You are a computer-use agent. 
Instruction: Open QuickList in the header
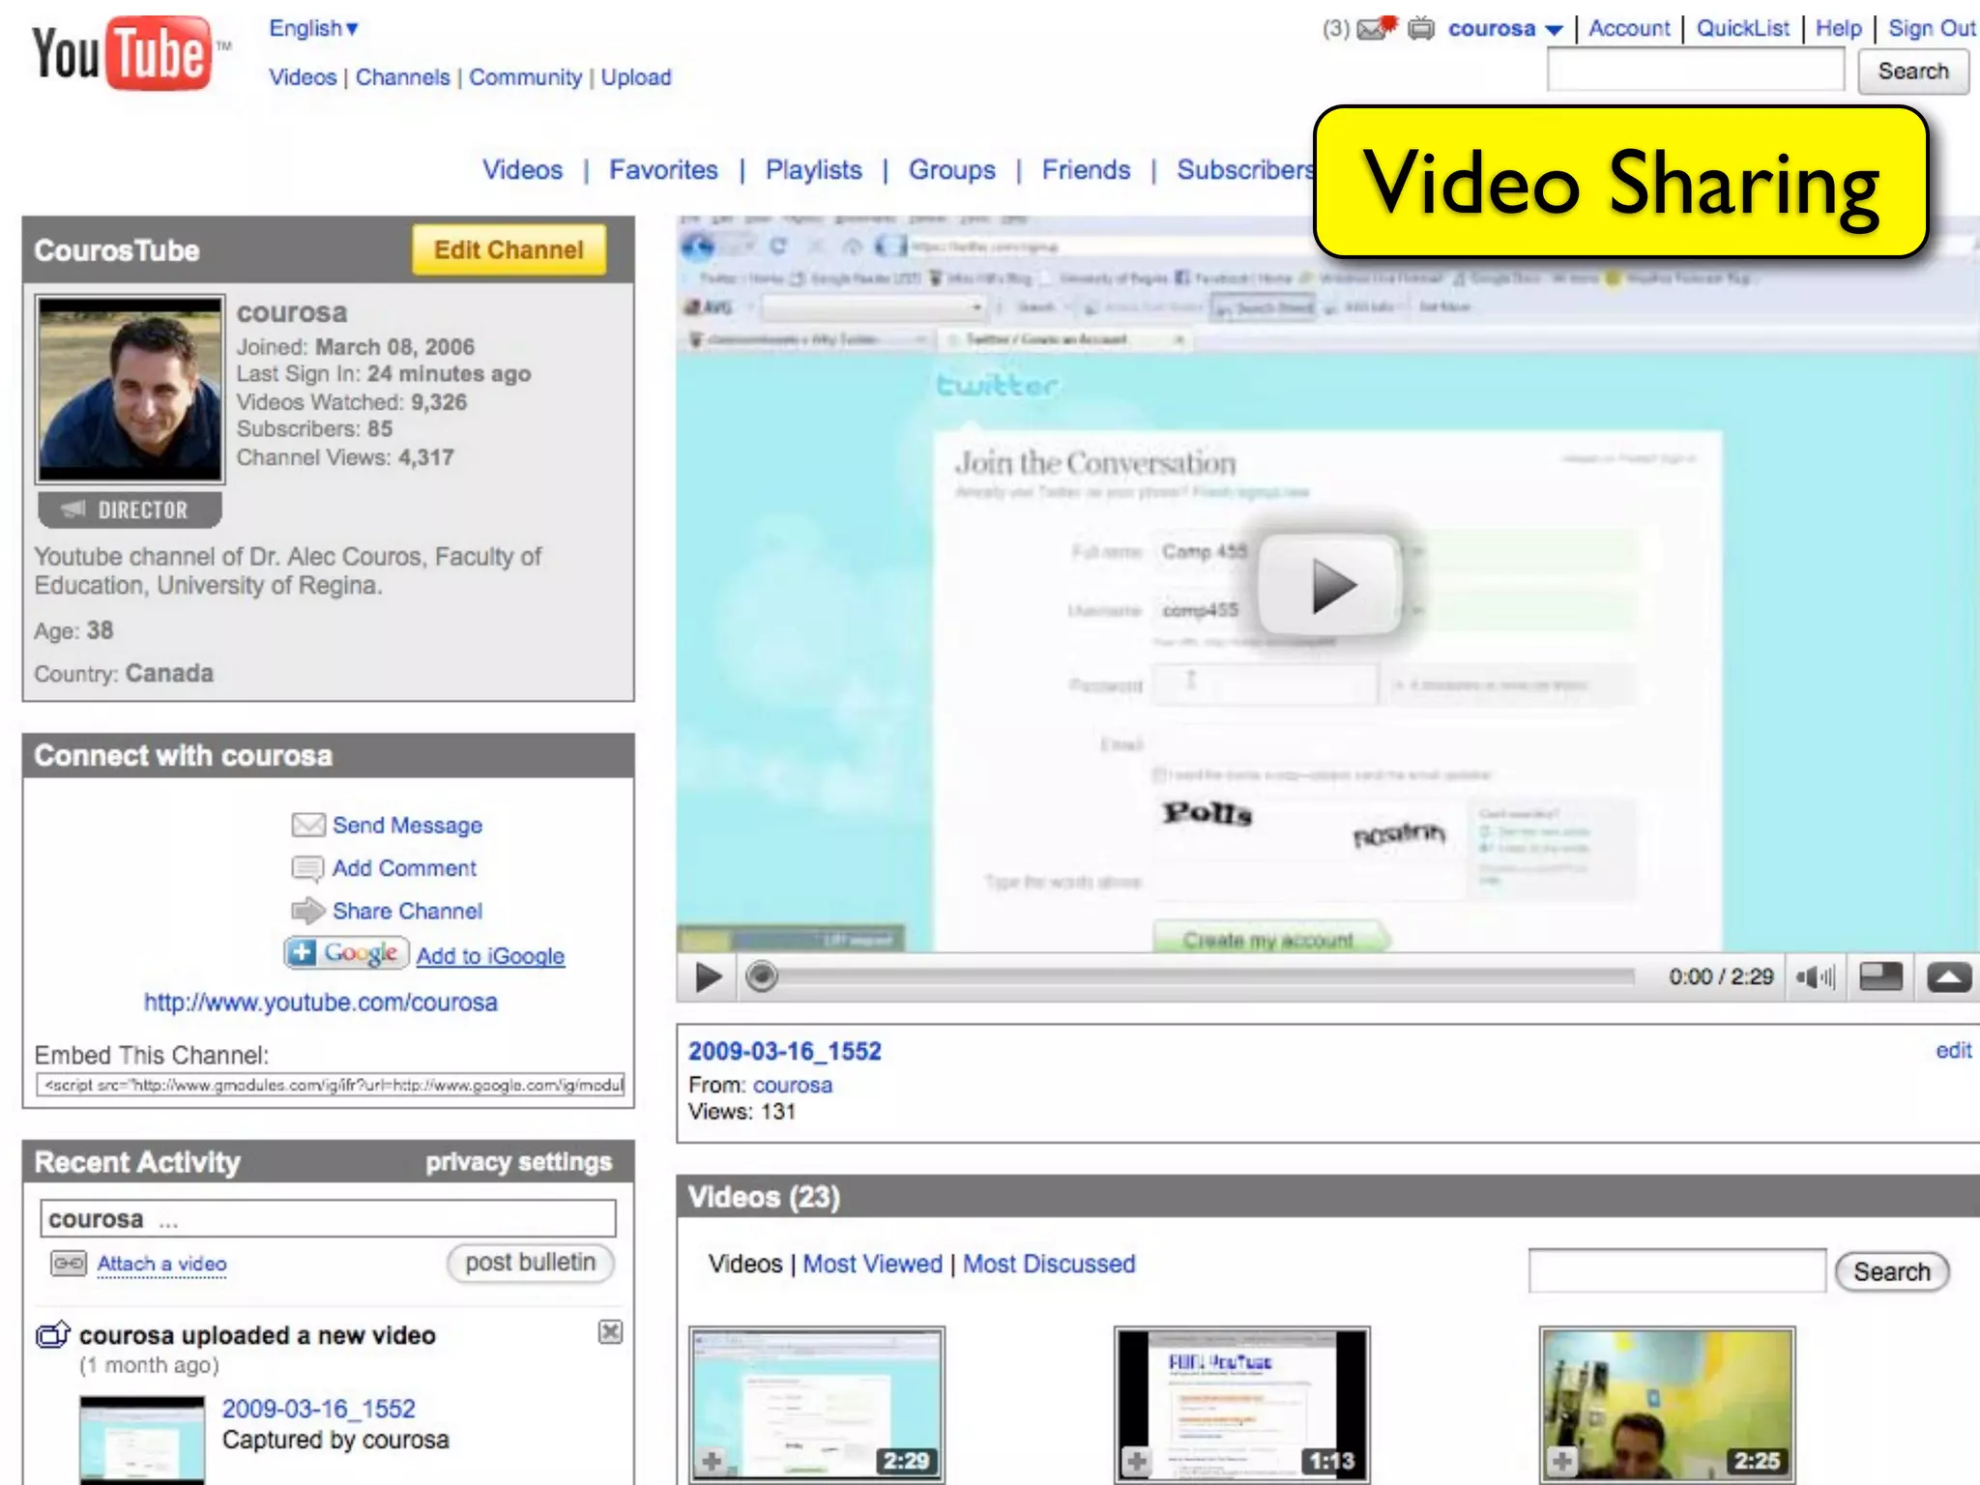pyautogui.click(x=1742, y=28)
